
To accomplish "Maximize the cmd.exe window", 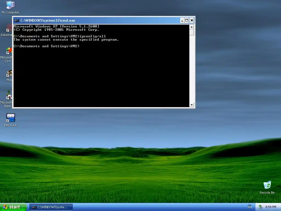I will tap(187, 20).
